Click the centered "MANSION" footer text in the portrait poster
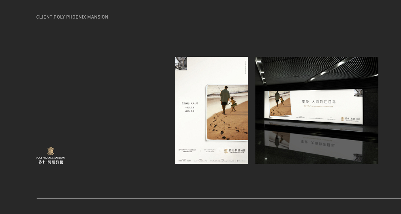 (210, 152)
